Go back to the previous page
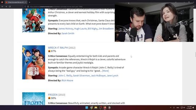The width and height of the screenshot is (196, 110). click(x=2, y=7)
